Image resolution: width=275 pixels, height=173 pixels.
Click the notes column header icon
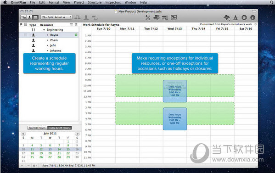coord(21,24)
